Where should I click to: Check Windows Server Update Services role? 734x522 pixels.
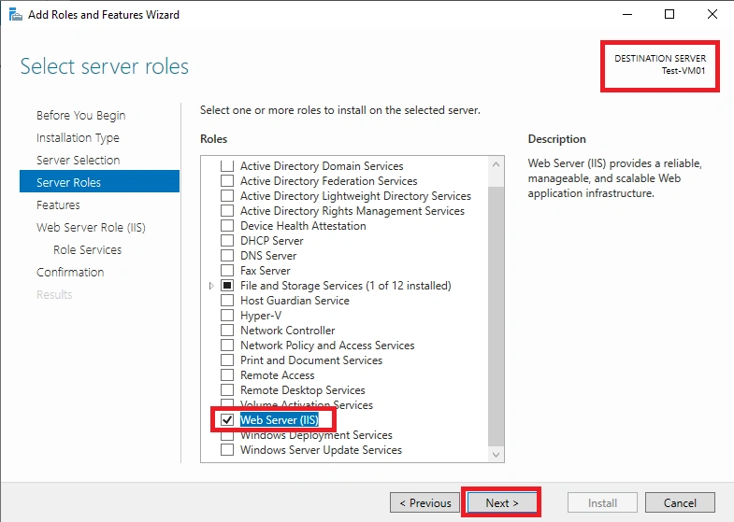tap(227, 450)
